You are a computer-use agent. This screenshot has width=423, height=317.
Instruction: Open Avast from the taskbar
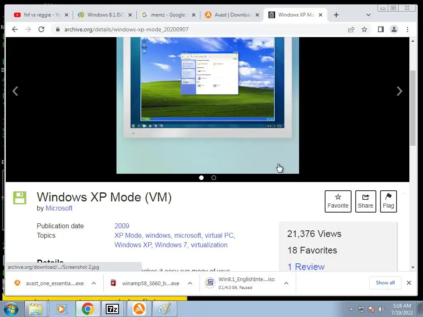click(x=139, y=309)
